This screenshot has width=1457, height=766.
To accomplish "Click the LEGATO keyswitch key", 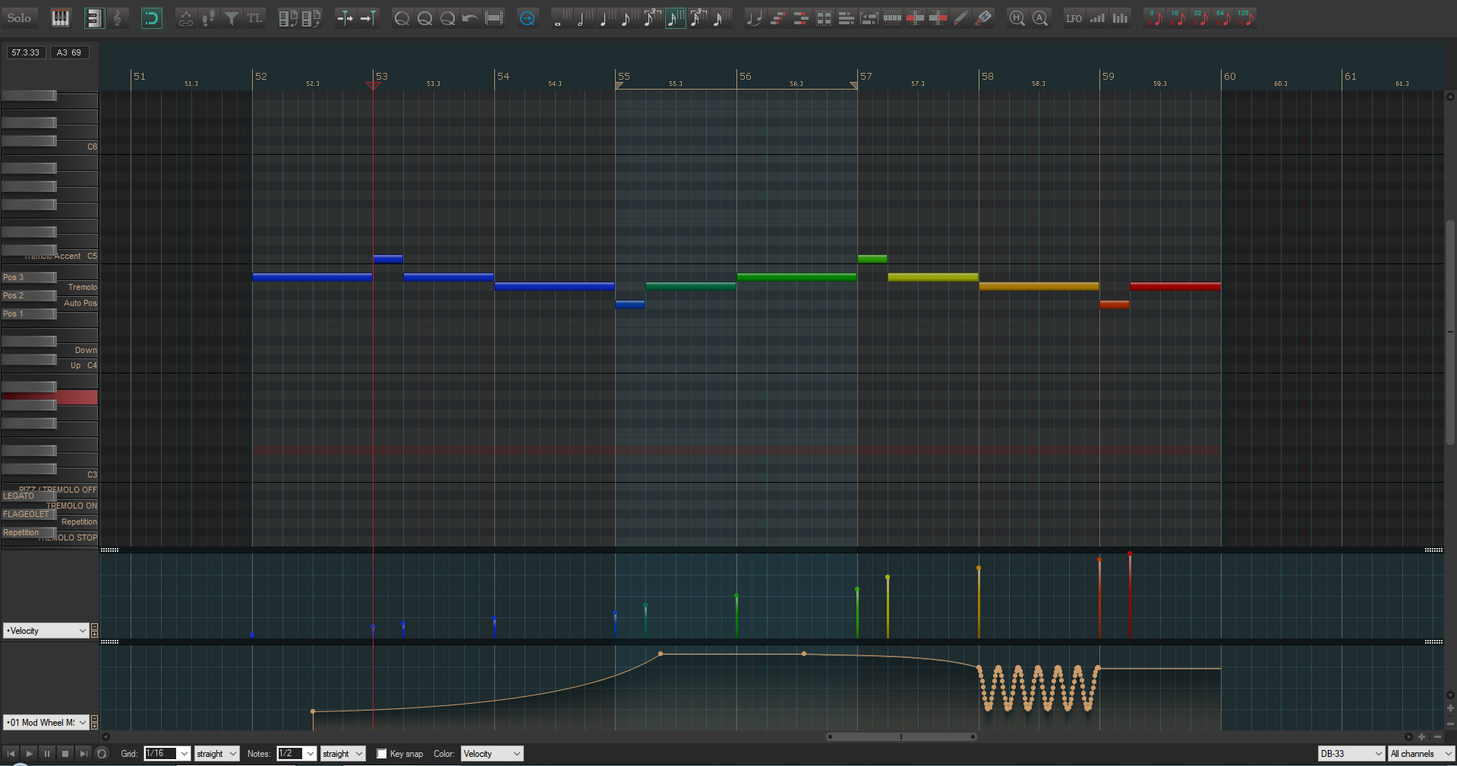I will 28,496.
